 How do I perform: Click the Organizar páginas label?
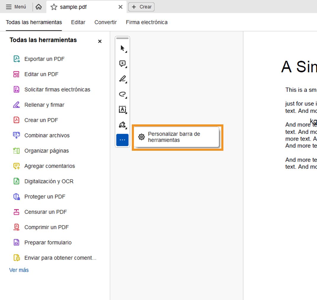pos(47,151)
